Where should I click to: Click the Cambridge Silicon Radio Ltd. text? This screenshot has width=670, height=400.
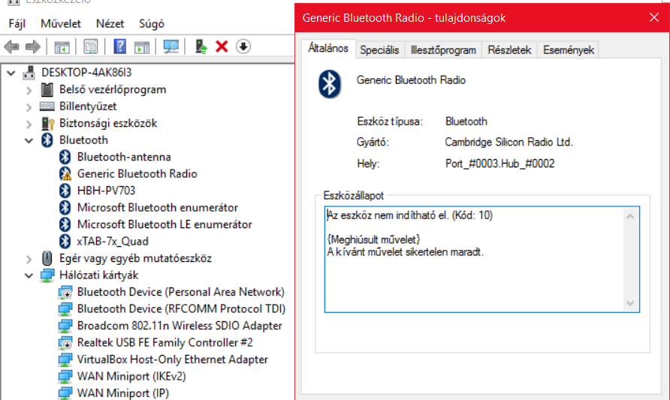(509, 142)
